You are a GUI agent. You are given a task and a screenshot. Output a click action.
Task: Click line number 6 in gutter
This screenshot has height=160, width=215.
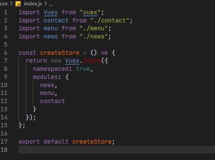(x=5, y=53)
